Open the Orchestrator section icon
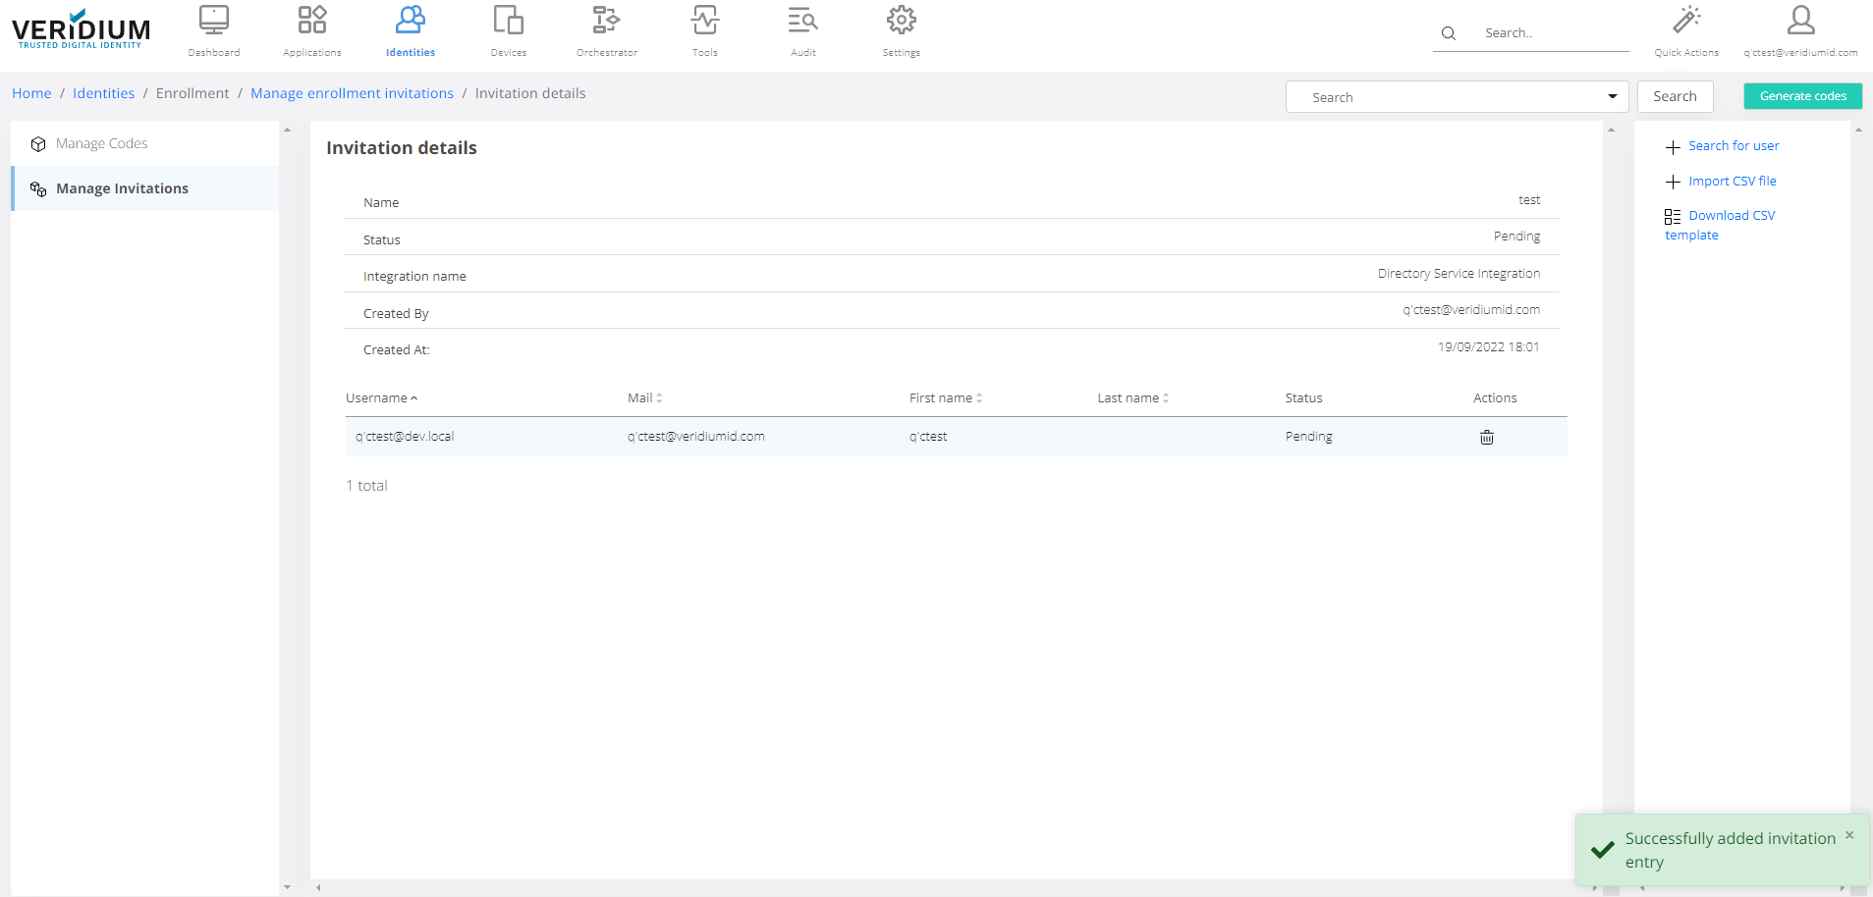The image size is (1873, 897). (x=606, y=21)
